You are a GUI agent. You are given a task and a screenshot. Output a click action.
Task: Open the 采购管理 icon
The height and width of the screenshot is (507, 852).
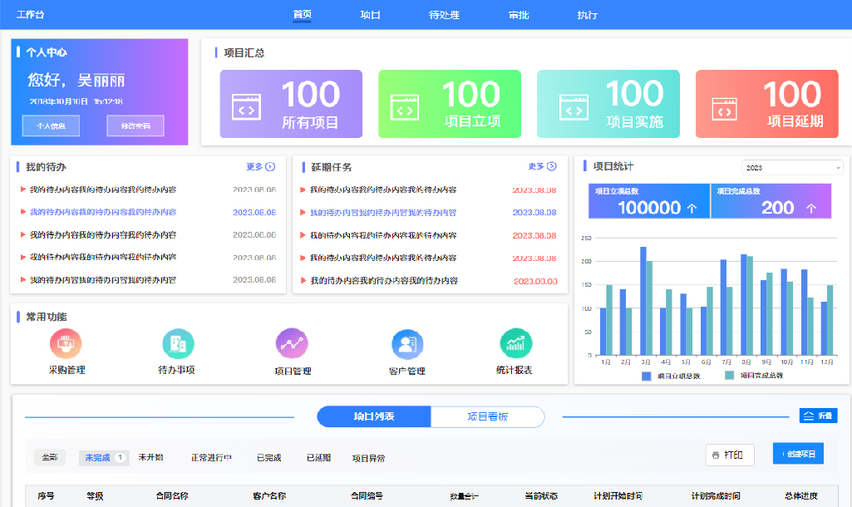(66, 343)
